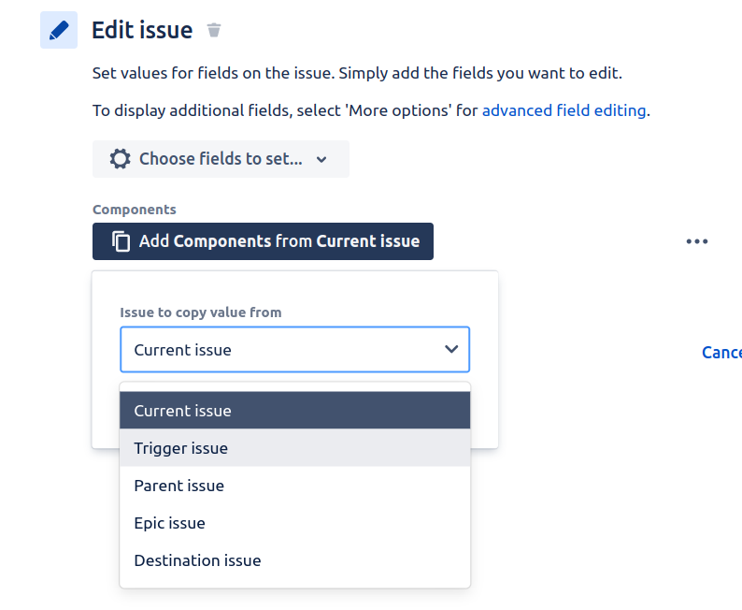Focus the Current issue select field

point(294,350)
